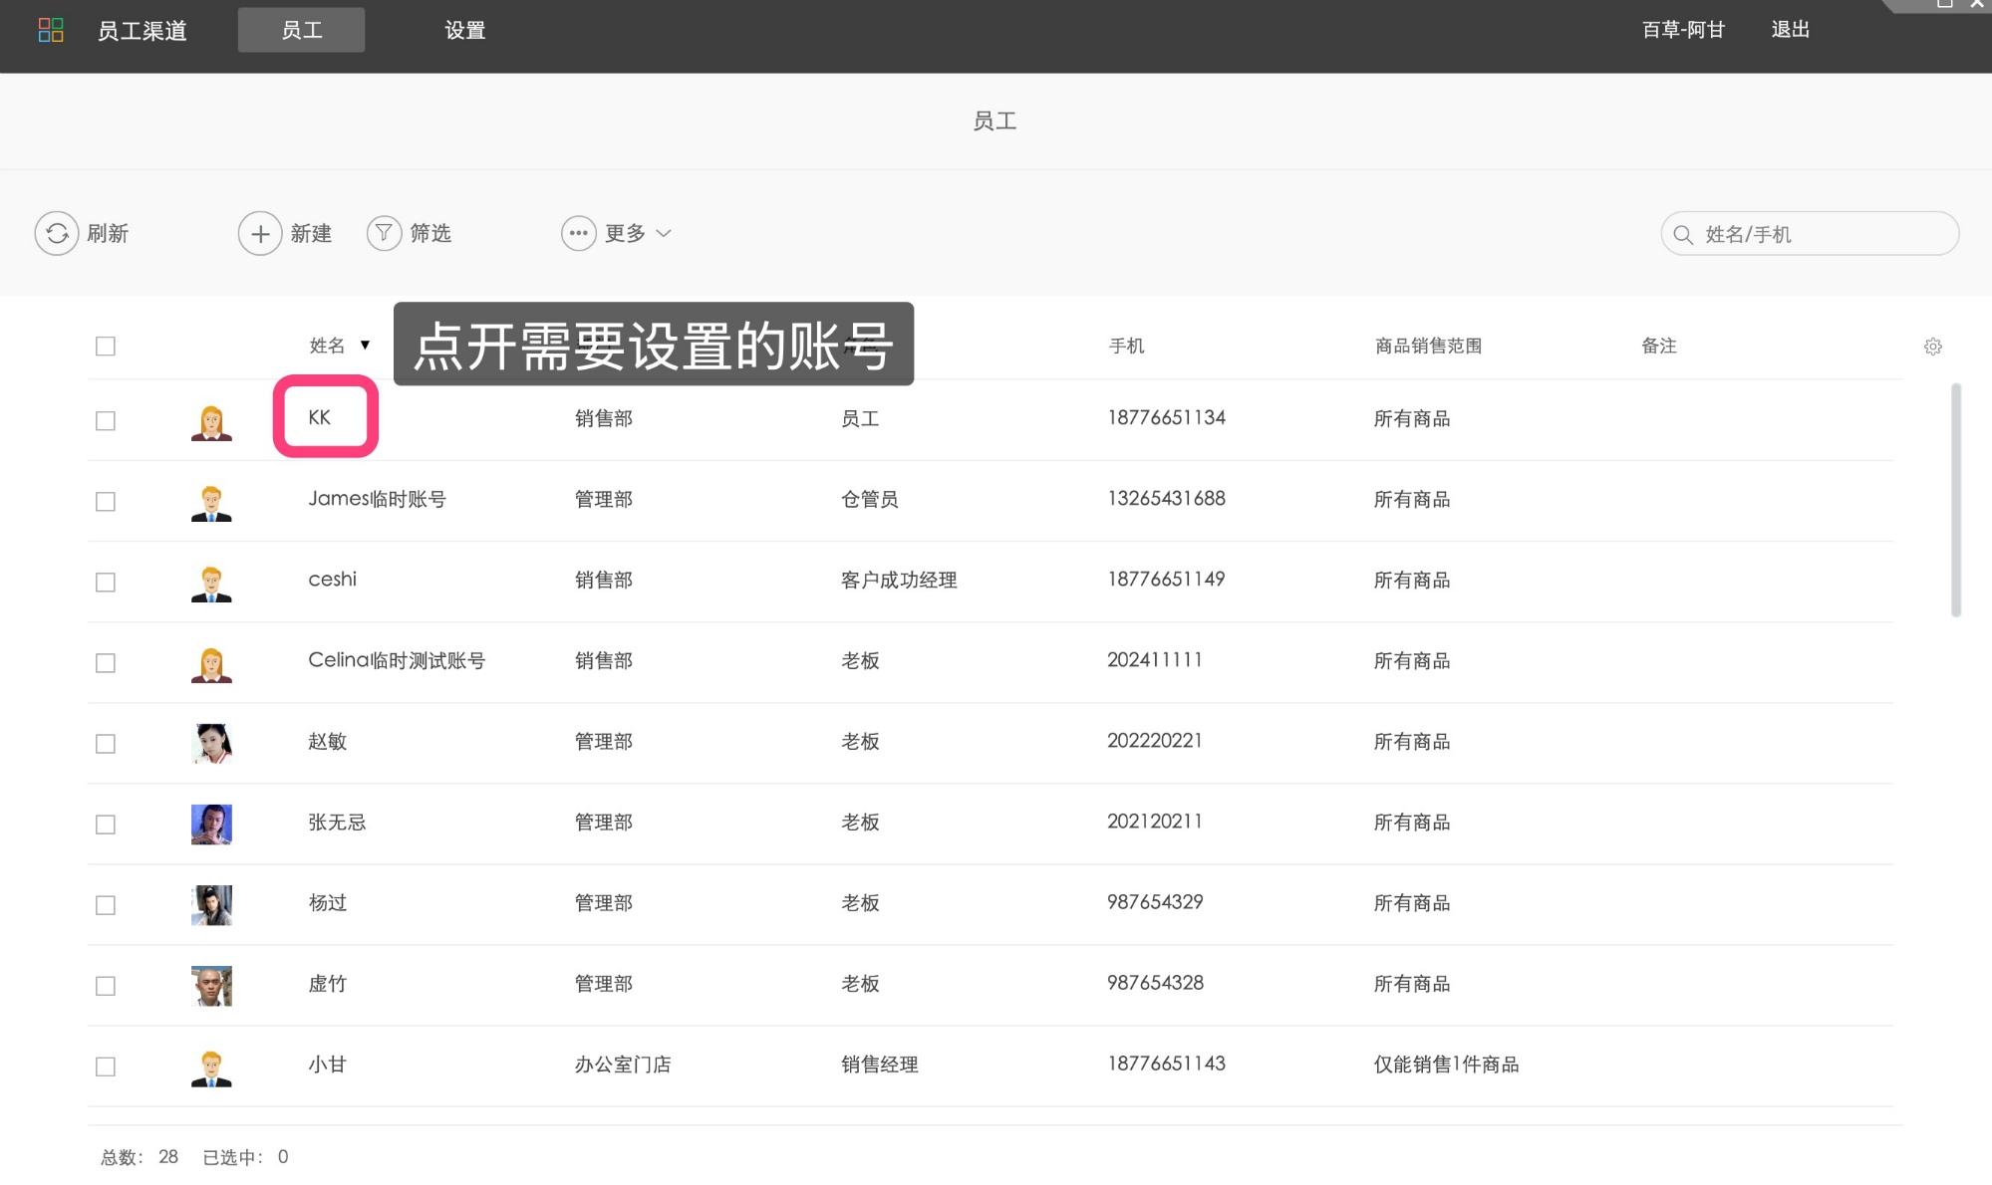Check the box for Celina临时测试账号 row
This screenshot has height=1185, width=1992.
coord(106,662)
